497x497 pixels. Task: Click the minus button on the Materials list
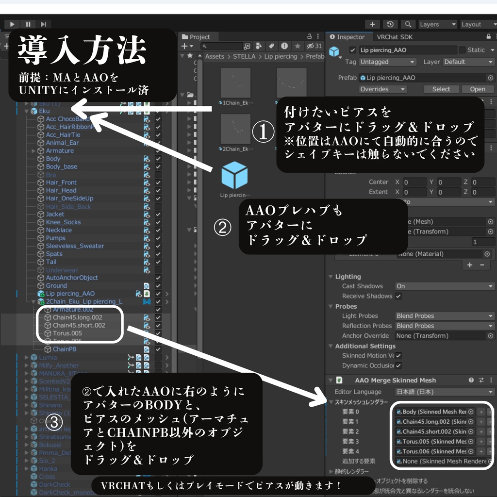tap(482, 265)
